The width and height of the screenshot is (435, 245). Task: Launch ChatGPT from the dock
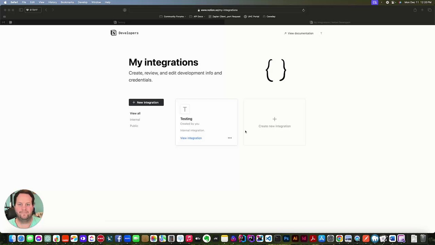pos(48,239)
